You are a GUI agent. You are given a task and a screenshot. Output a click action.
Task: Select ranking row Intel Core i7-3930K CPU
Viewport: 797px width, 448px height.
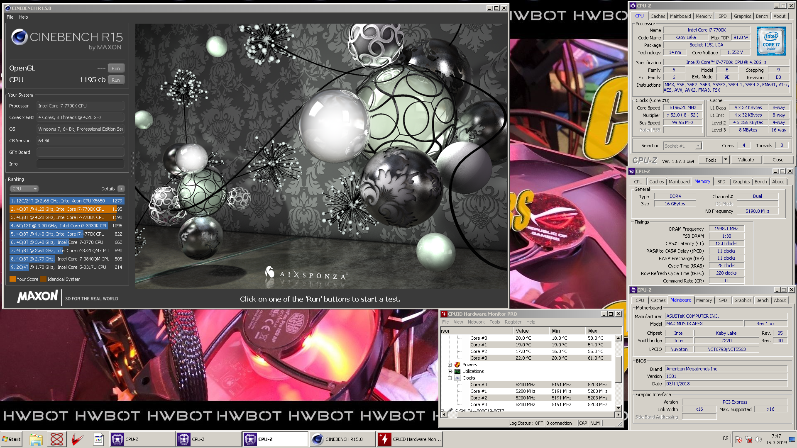tap(67, 226)
